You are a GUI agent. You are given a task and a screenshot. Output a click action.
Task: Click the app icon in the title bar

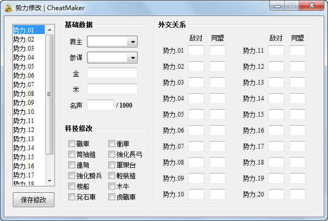coord(9,7)
